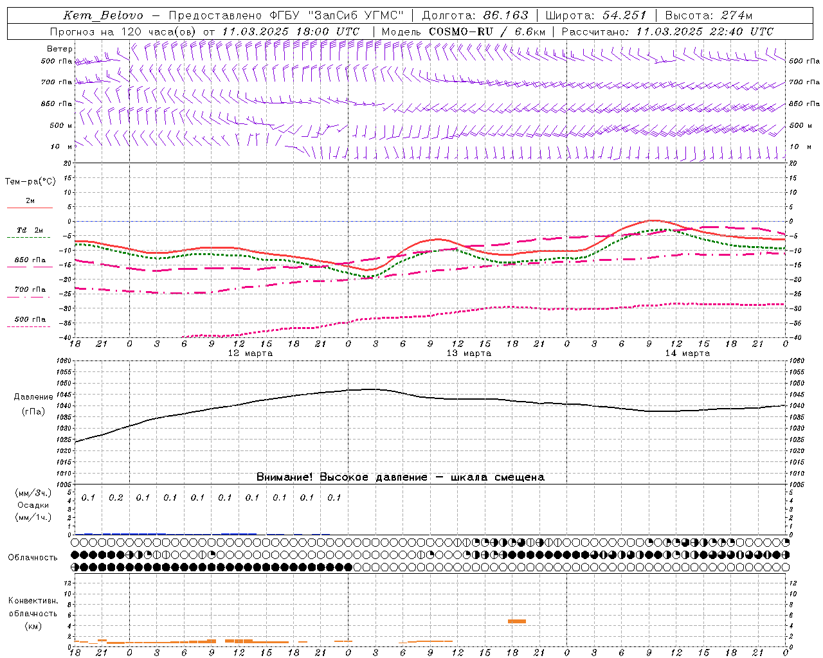
Task: Click the 14 марта date label
Action: point(687,353)
